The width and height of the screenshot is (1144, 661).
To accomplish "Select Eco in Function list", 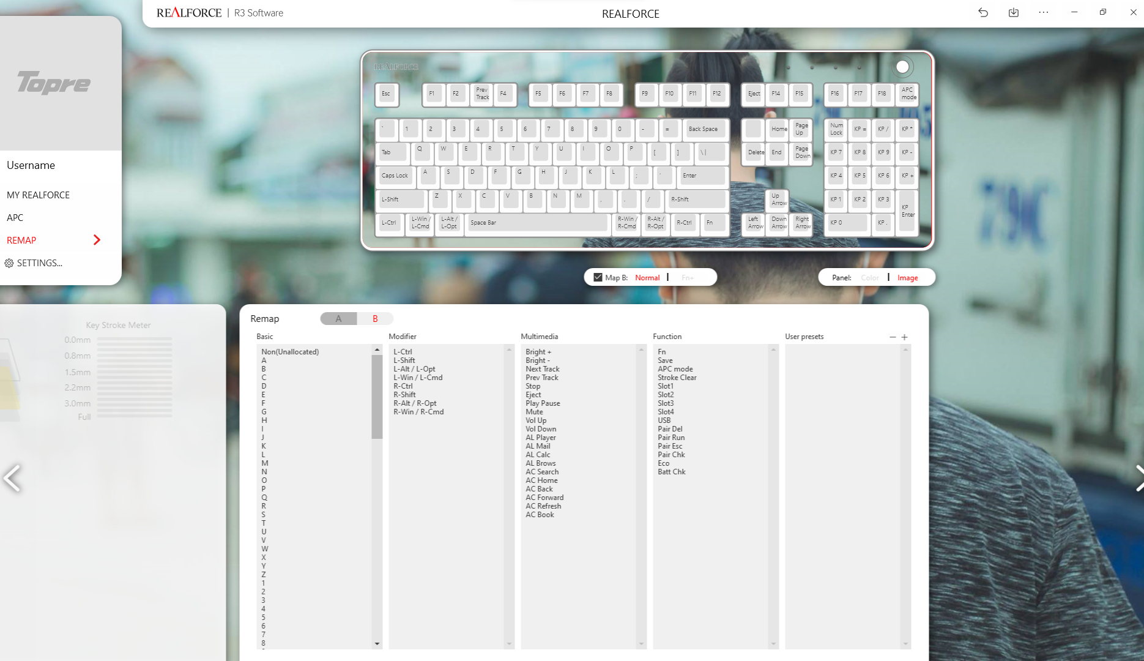I will point(664,463).
